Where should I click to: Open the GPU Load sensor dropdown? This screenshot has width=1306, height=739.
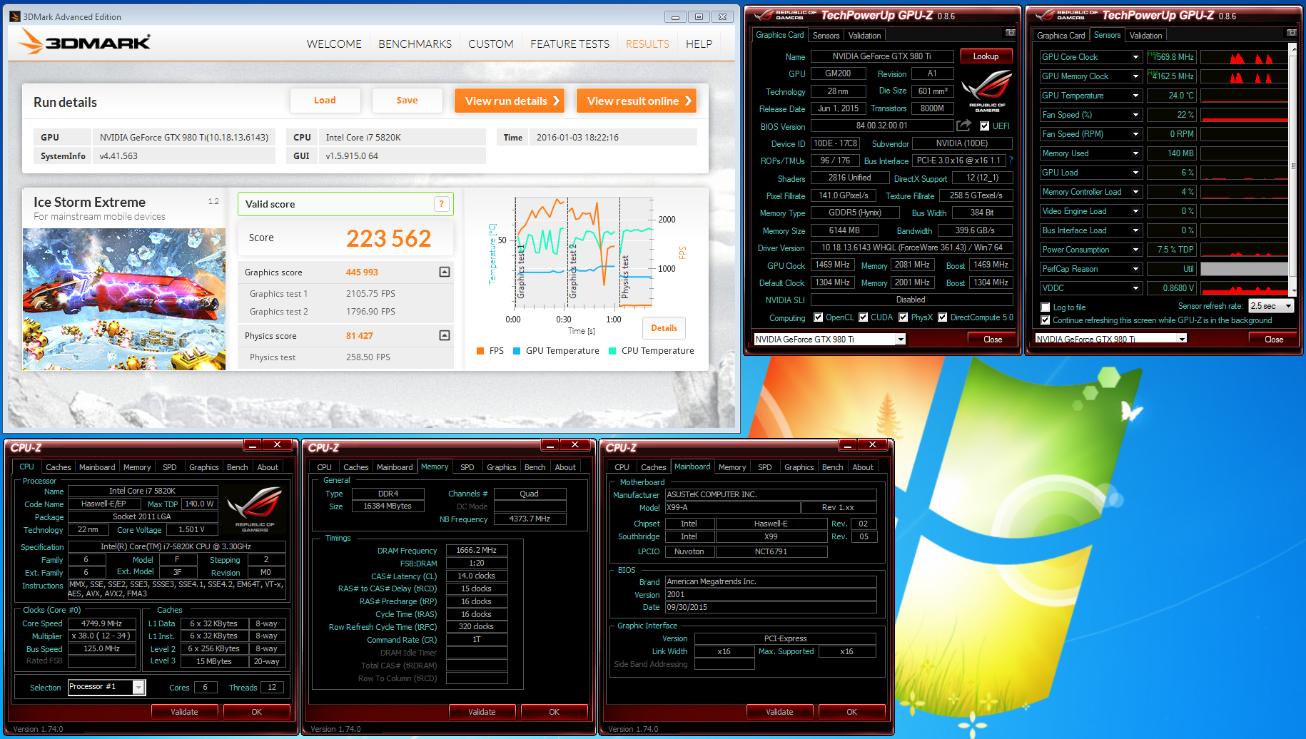coord(1135,173)
